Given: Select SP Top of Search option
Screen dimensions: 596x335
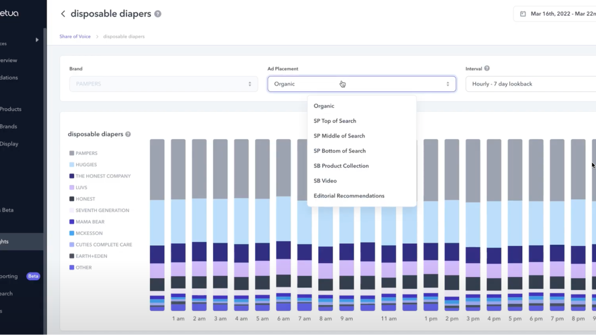Looking at the screenshot, I should click(x=335, y=121).
